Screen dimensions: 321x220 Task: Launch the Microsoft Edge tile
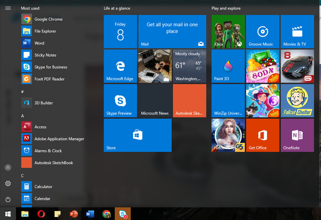pyautogui.click(x=120, y=66)
